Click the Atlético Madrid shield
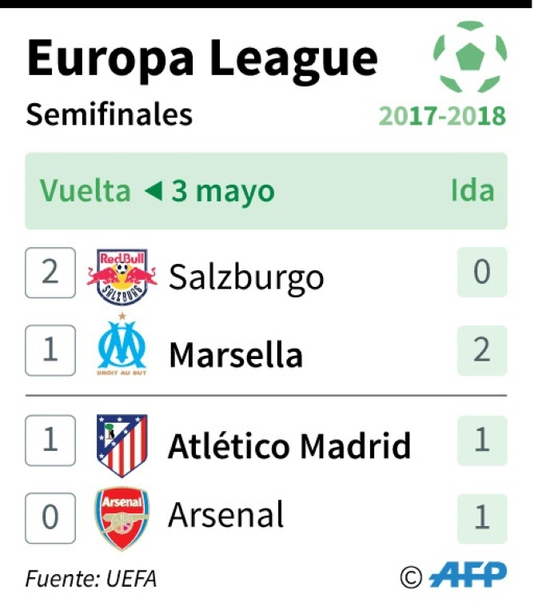 [122, 445]
